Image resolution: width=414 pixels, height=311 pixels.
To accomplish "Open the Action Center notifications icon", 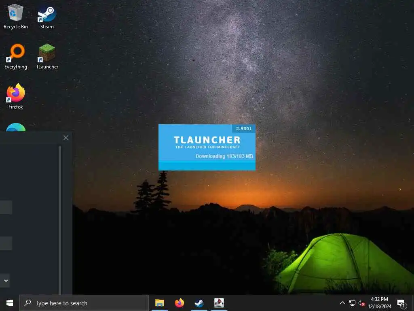I will coord(401,303).
